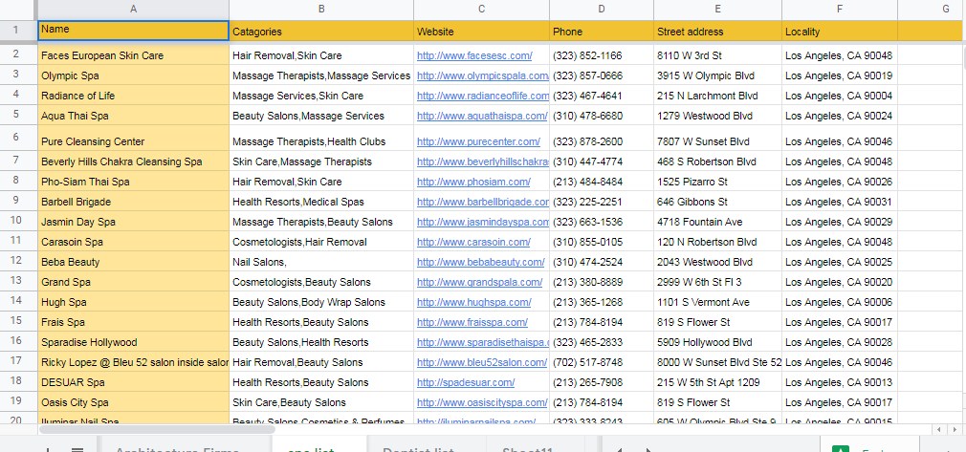Select the 'Radiance of Life' cell
This screenshot has height=452, width=966.
[133, 95]
